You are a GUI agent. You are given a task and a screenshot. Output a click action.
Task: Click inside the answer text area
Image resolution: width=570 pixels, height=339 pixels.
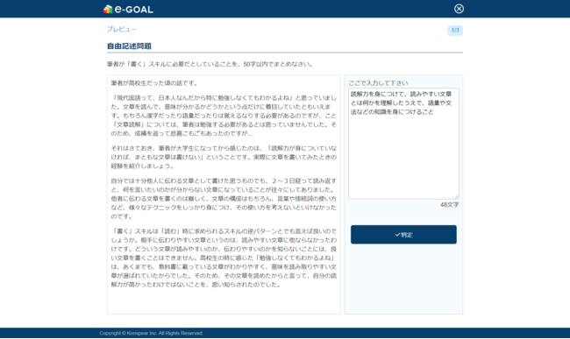tap(403, 144)
